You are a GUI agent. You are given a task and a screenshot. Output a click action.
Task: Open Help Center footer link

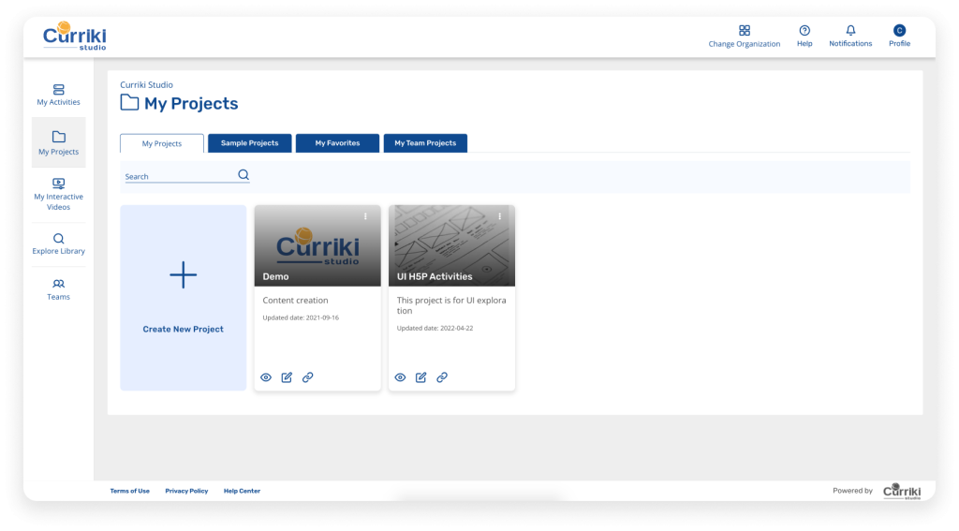tap(243, 491)
